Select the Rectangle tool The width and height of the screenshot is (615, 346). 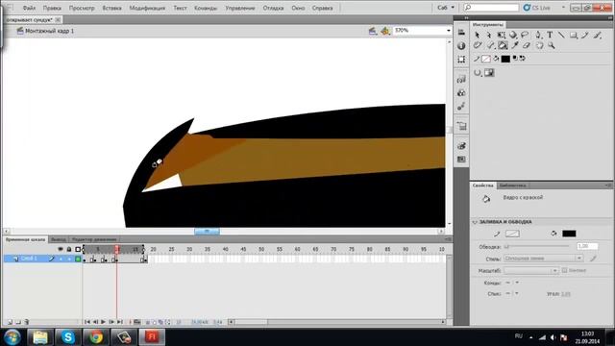(574, 36)
